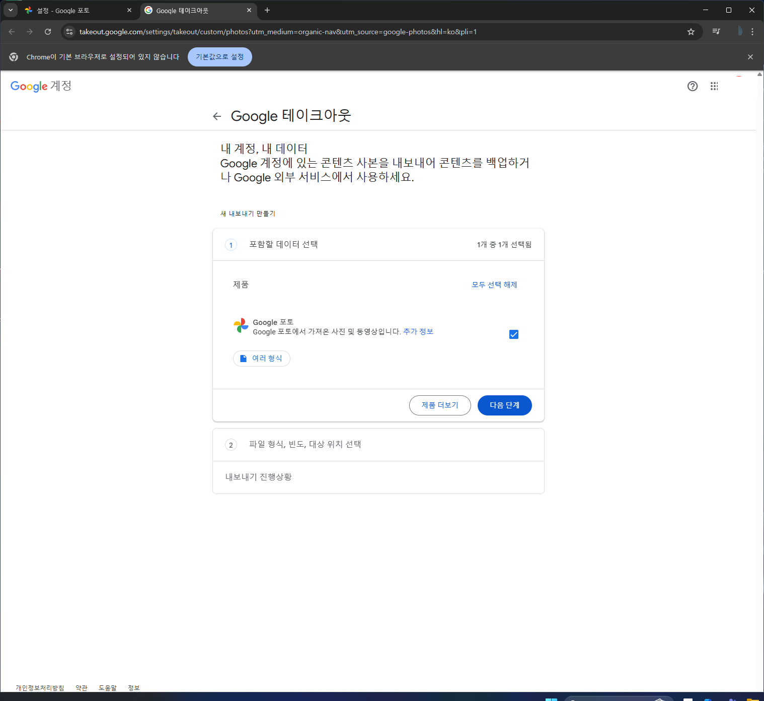Add a new tab with the plus icon
Viewport: 764px width, 701px height.
267,10
